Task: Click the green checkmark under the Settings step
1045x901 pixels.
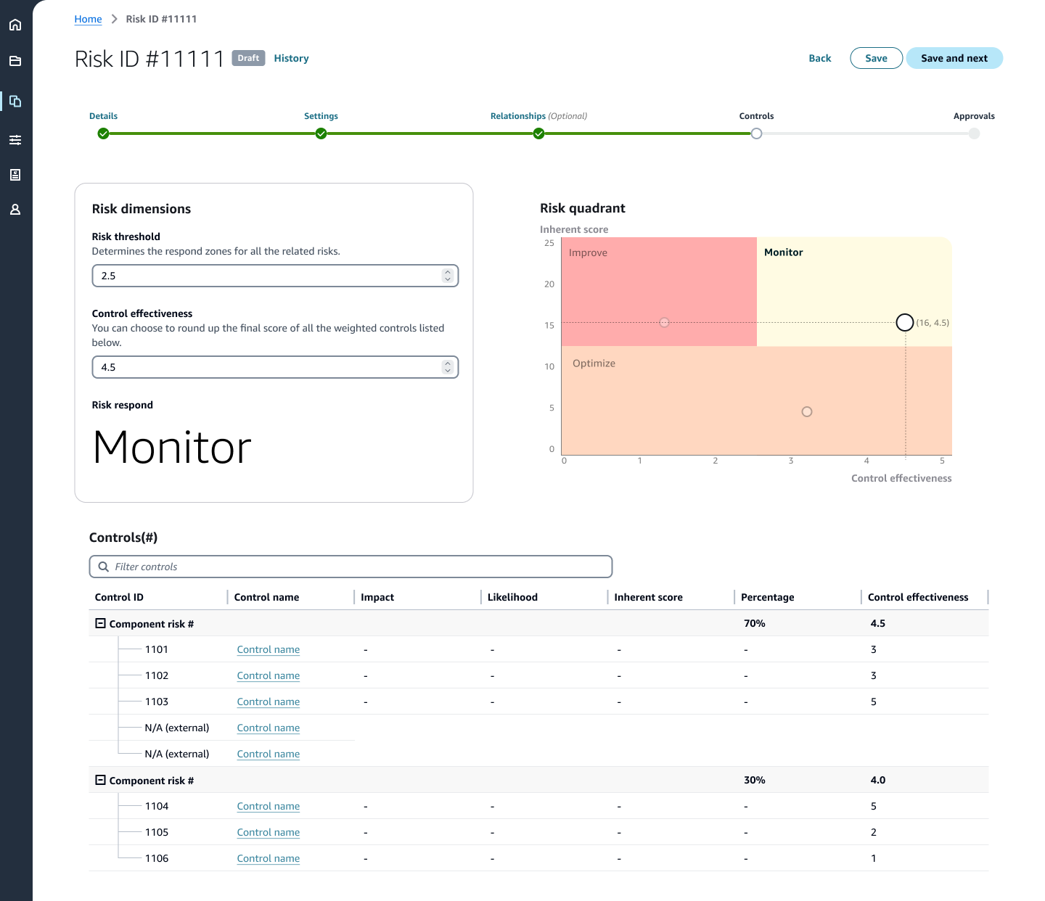Action: point(321,133)
